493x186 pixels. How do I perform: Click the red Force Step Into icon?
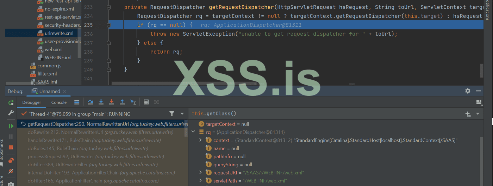tap(112, 102)
